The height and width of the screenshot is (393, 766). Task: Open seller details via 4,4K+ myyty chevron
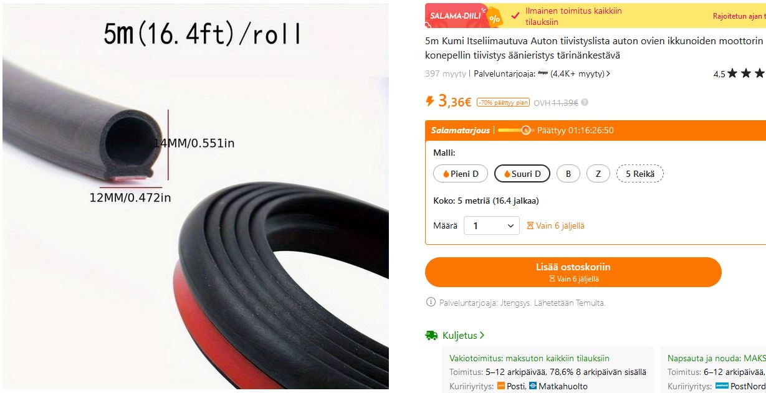pyautogui.click(x=608, y=73)
